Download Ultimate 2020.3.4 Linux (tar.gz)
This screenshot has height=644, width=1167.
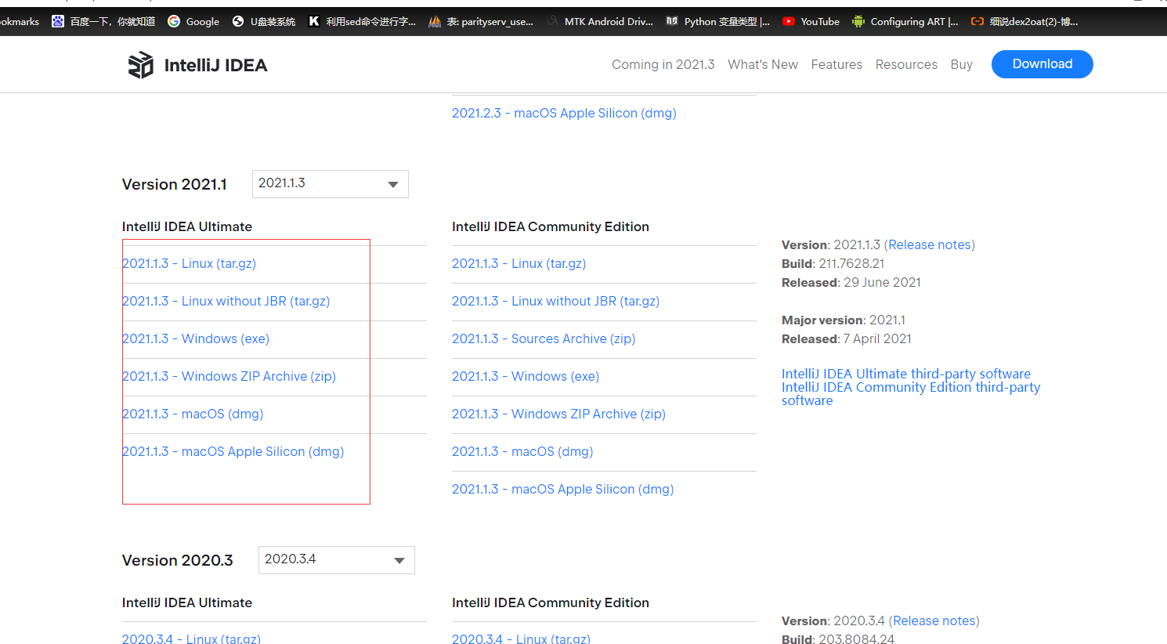(x=191, y=639)
